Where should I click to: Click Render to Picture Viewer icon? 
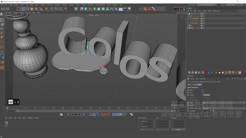[x=180, y=9]
